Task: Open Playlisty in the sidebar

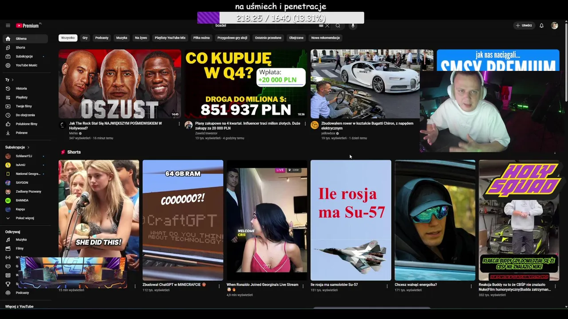Action: pyautogui.click(x=21, y=97)
